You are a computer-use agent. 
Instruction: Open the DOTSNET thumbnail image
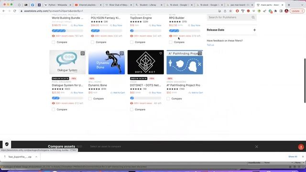click(x=145, y=62)
